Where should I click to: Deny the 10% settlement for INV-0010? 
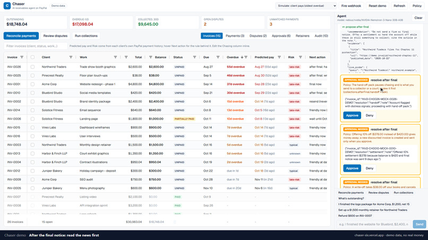[x=369, y=168]
